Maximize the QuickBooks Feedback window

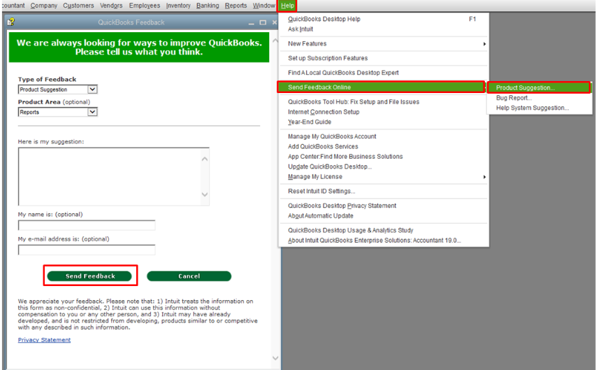pyautogui.click(x=263, y=22)
